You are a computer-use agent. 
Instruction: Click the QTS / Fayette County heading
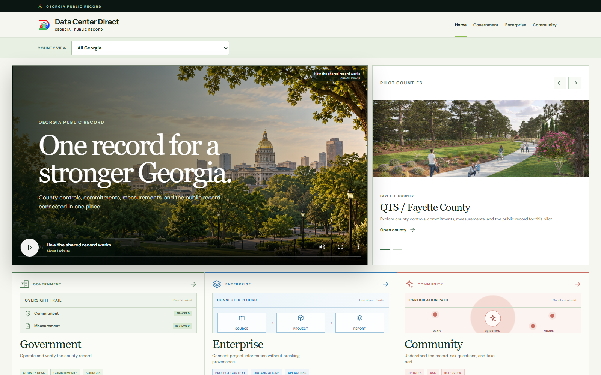click(x=425, y=207)
